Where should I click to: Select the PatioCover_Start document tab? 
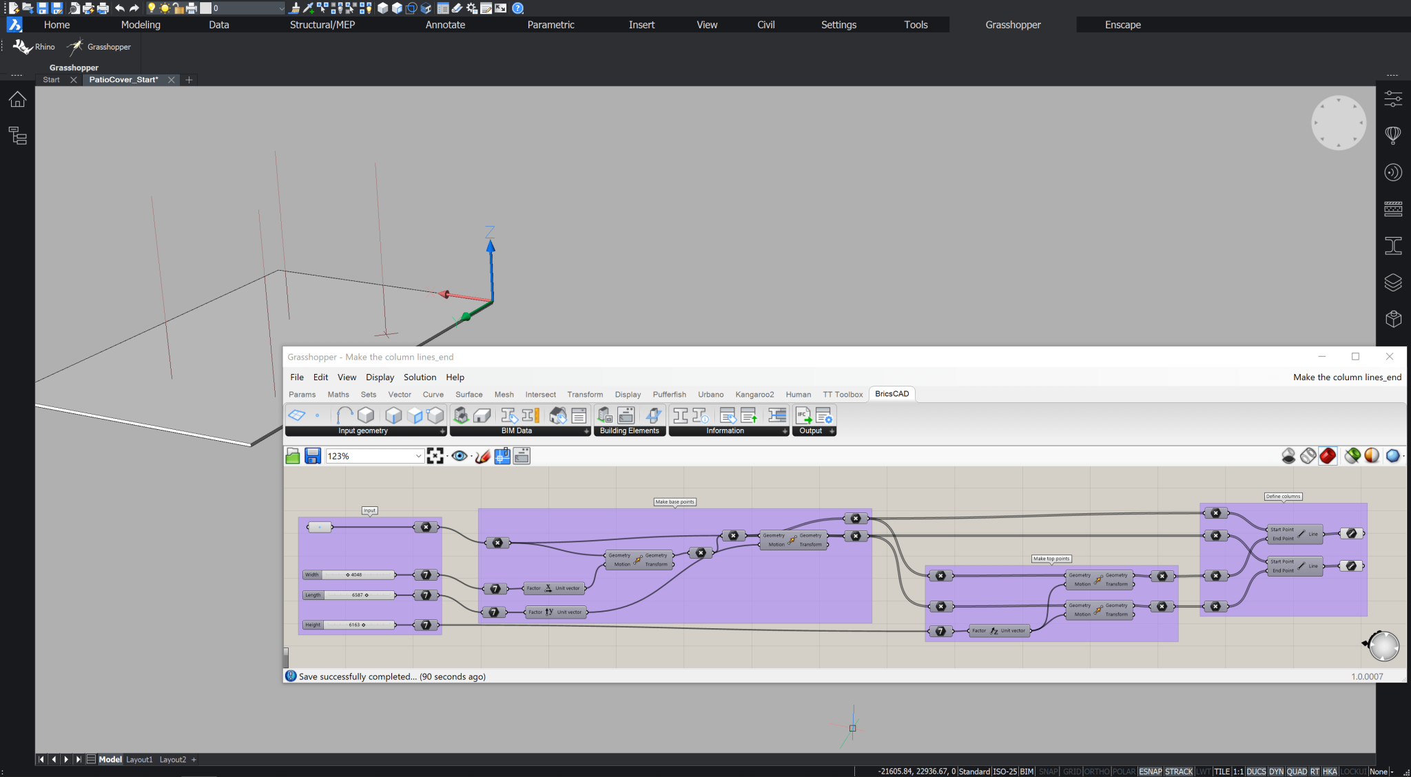click(x=123, y=79)
